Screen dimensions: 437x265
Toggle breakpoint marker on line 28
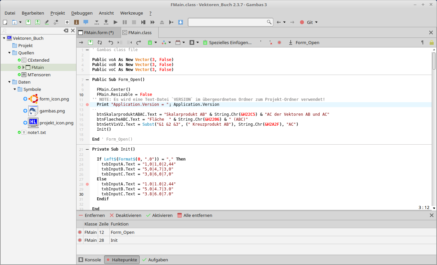point(87,184)
